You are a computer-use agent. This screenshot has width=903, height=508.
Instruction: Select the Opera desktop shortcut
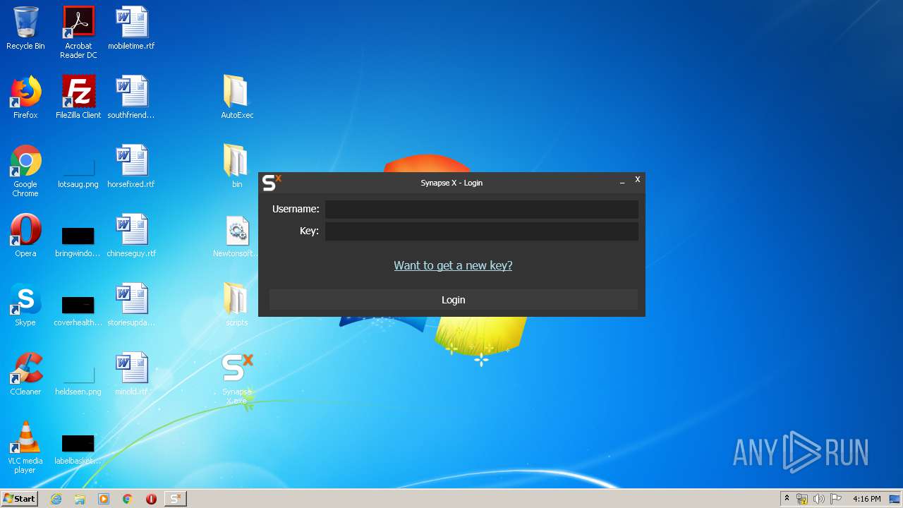pyautogui.click(x=25, y=236)
